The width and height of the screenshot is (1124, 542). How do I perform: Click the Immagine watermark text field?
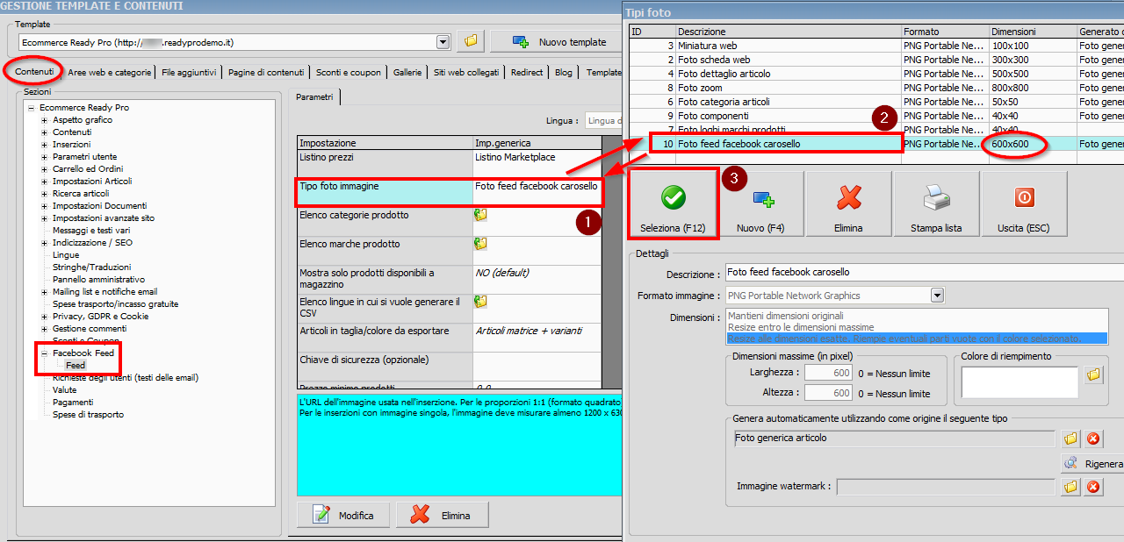click(x=946, y=487)
